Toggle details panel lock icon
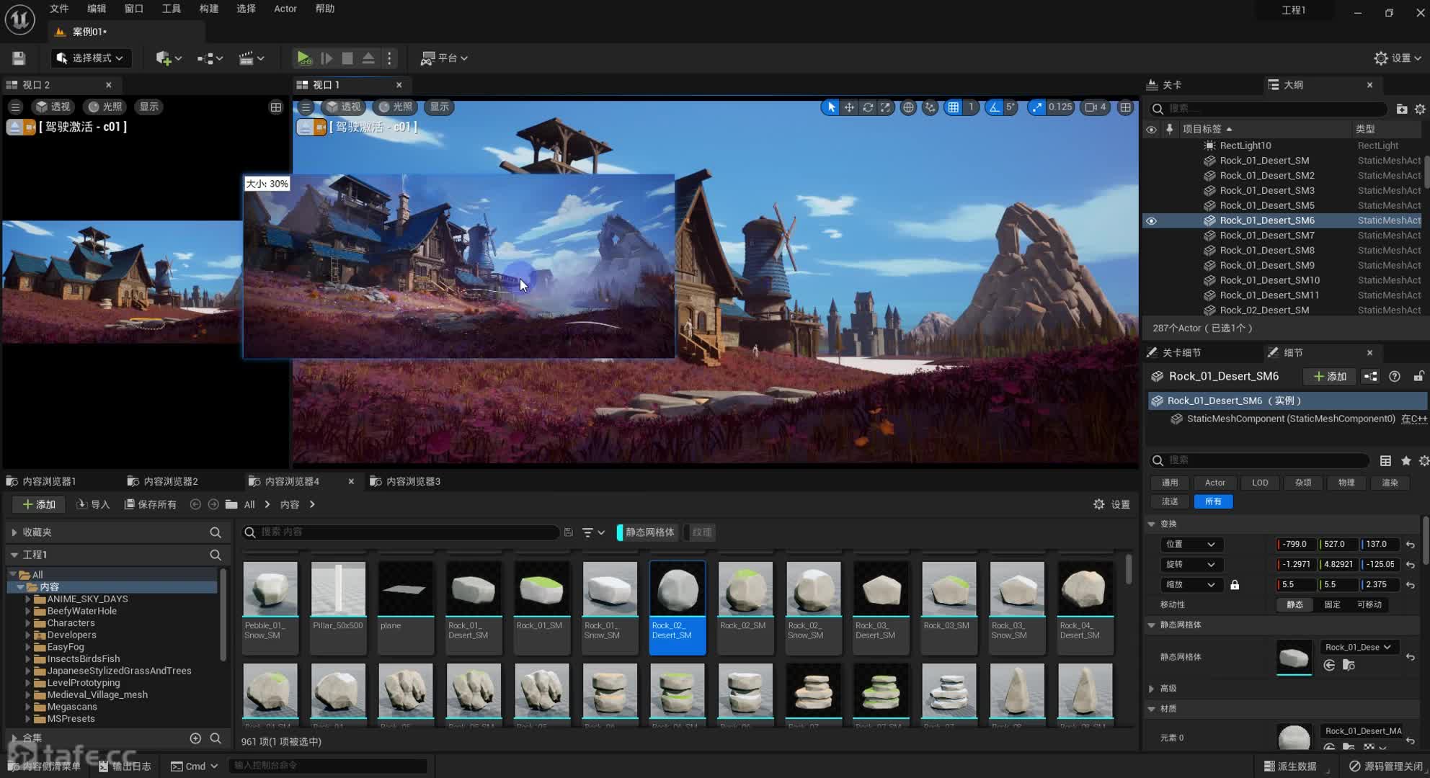 coord(1418,376)
